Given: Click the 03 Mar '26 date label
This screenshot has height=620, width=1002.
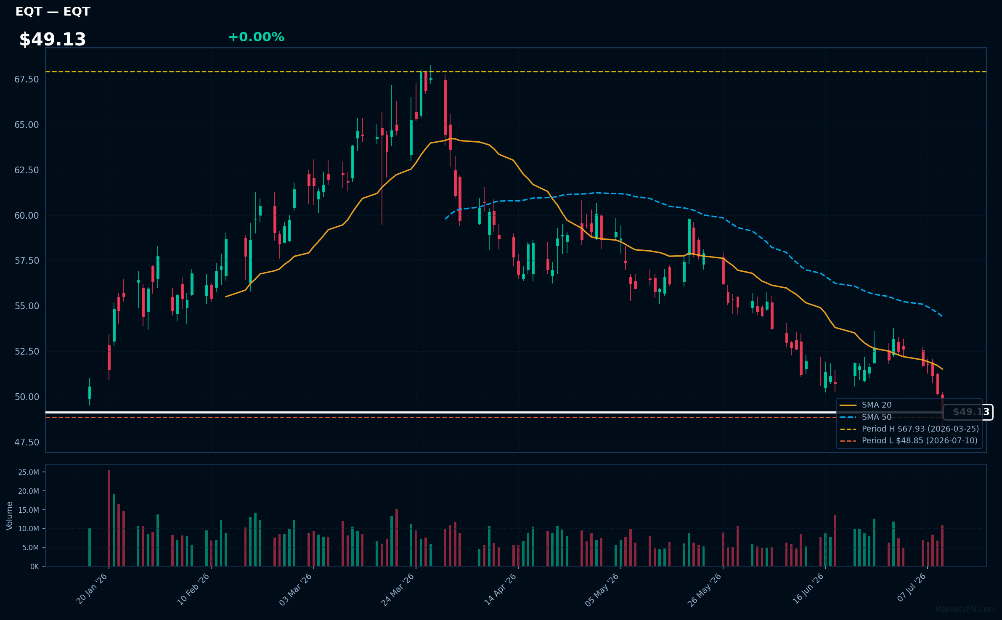Looking at the screenshot, I should [296, 589].
